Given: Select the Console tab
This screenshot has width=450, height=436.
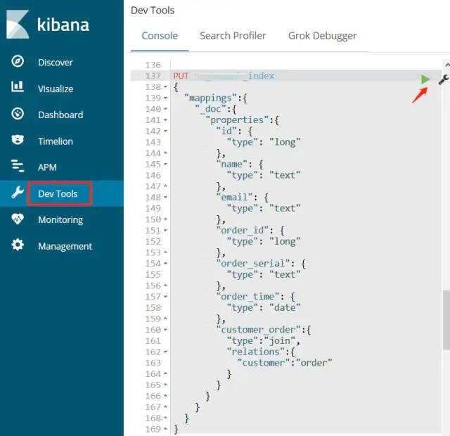Looking at the screenshot, I should tap(160, 36).
